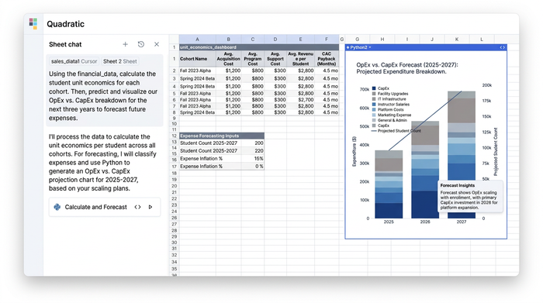Click the Facility Upgrades legend swatch
The height and width of the screenshot is (303, 543).
click(x=374, y=94)
